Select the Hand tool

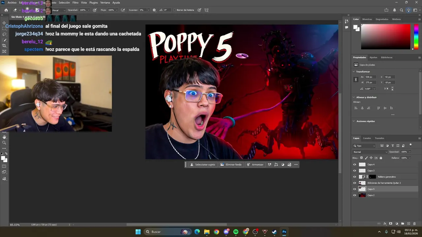click(4, 137)
